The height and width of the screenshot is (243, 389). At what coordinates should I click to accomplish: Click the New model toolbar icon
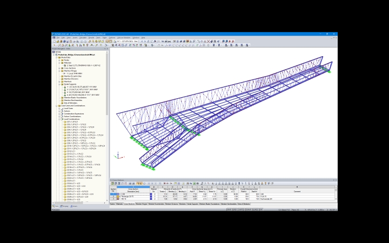[55, 42]
